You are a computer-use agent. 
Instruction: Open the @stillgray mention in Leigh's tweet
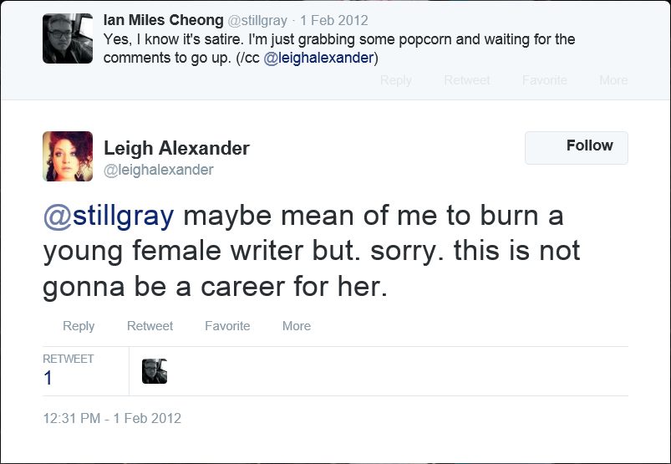point(109,216)
